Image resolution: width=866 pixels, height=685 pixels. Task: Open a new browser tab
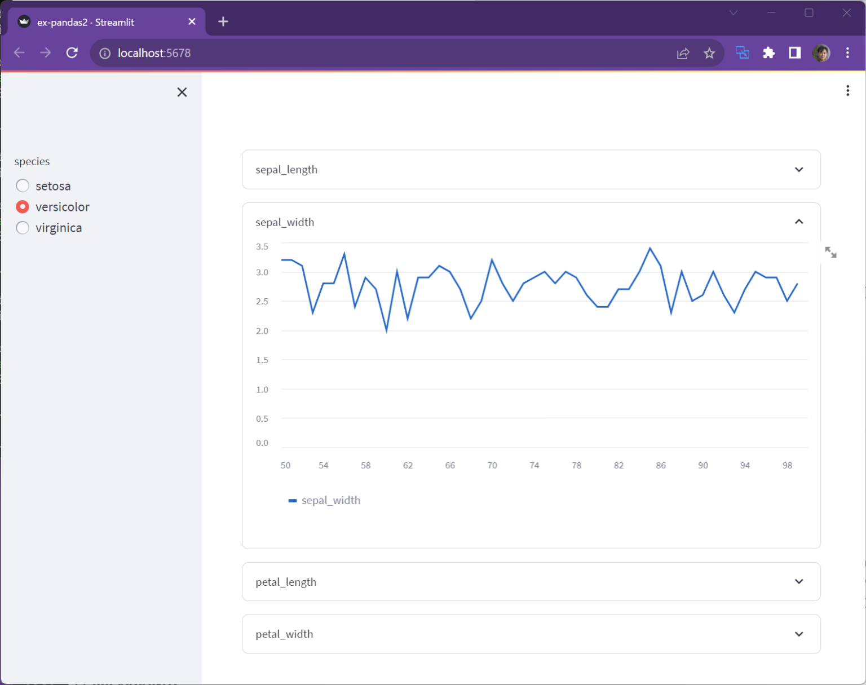[x=223, y=21]
